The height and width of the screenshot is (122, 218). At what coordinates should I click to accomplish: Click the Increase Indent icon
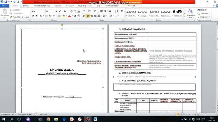(x=105, y=11)
